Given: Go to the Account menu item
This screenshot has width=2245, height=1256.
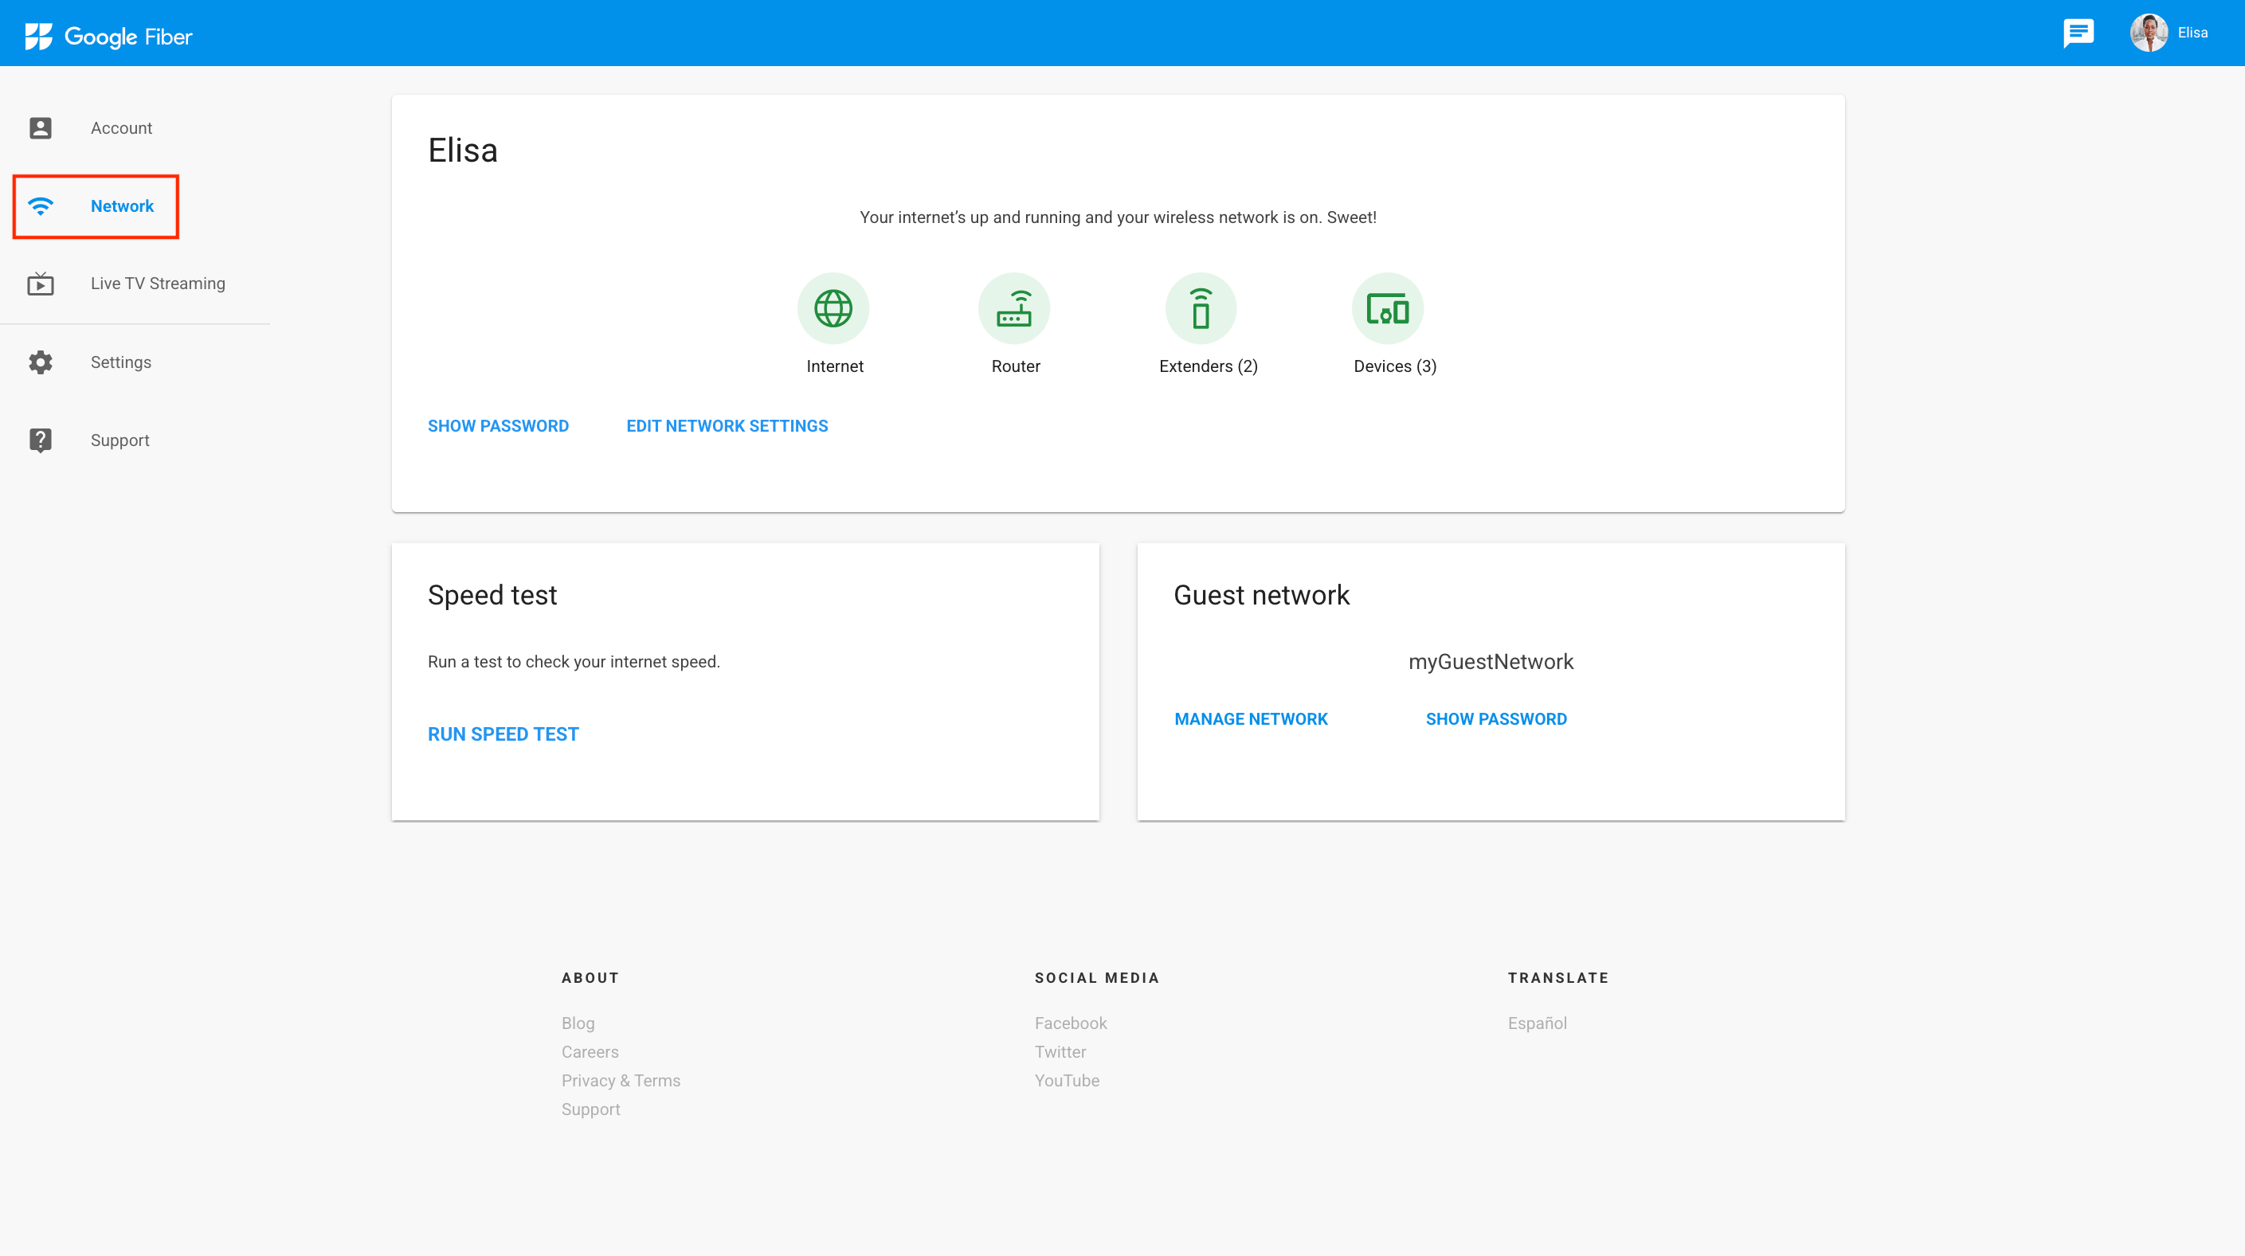Looking at the screenshot, I should (121, 128).
